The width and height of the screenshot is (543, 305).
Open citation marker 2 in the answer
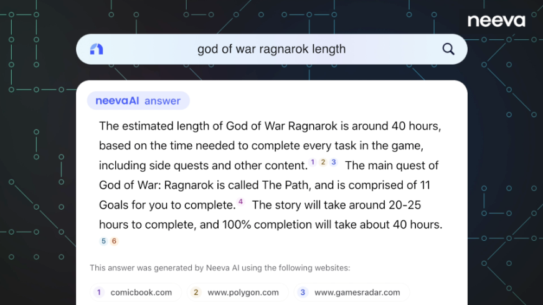tap(323, 162)
